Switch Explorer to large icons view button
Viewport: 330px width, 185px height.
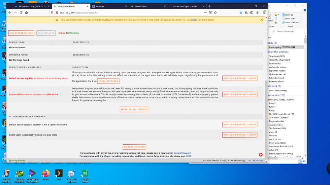304,161
